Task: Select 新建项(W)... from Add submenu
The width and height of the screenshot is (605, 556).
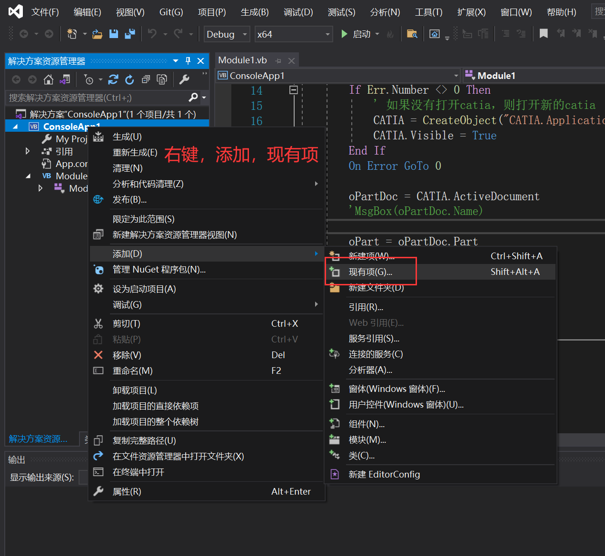Action: [440, 256]
